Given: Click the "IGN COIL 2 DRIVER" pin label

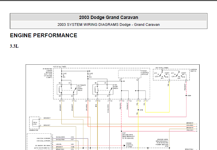Looking at the screenshot, I should point(43,141).
